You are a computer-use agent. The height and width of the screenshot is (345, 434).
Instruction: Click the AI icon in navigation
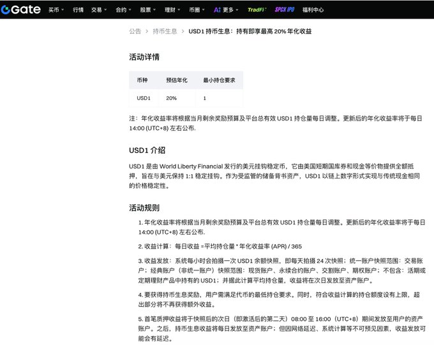pyautogui.click(x=217, y=10)
